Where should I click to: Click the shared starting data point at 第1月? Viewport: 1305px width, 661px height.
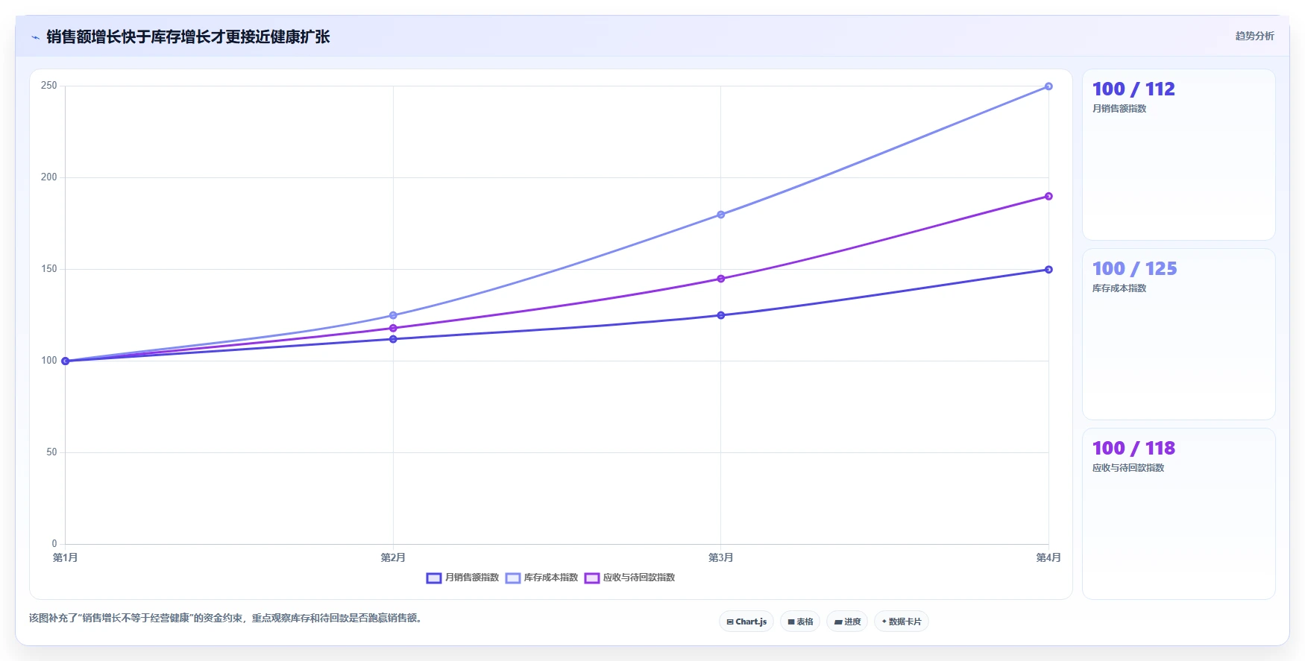click(66, 361)
